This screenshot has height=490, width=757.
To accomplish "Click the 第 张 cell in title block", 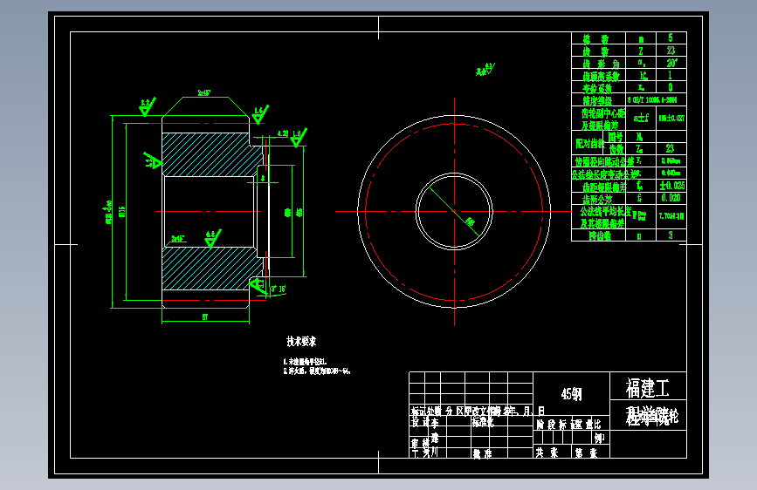I will pos(586,453).
